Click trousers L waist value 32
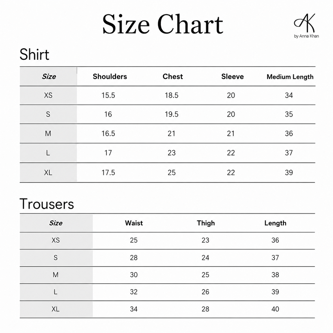The image size is (333, 333). (x=134, y=292)
